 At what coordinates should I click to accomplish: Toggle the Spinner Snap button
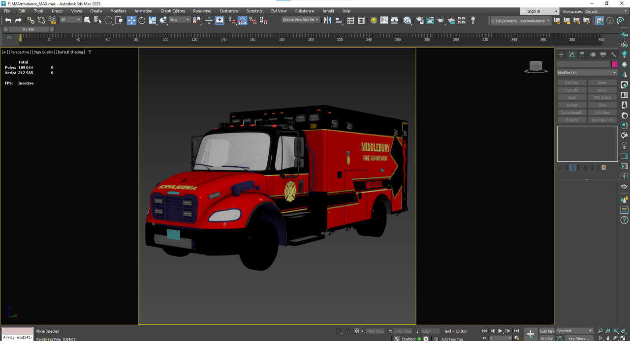(x=263, y=20)
